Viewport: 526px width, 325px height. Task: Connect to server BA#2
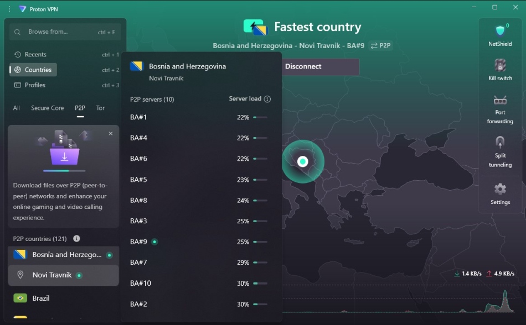[201, 304]
